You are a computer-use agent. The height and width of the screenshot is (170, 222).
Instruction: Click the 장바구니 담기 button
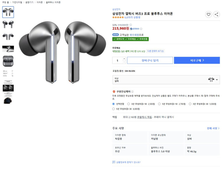150,60
